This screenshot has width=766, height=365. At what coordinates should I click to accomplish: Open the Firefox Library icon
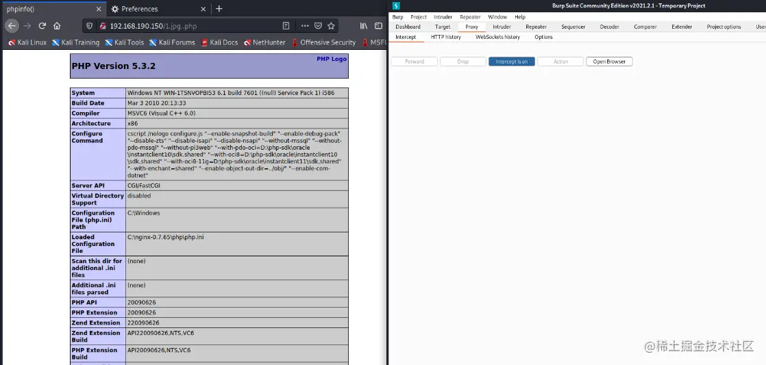[x=364, y=26]
